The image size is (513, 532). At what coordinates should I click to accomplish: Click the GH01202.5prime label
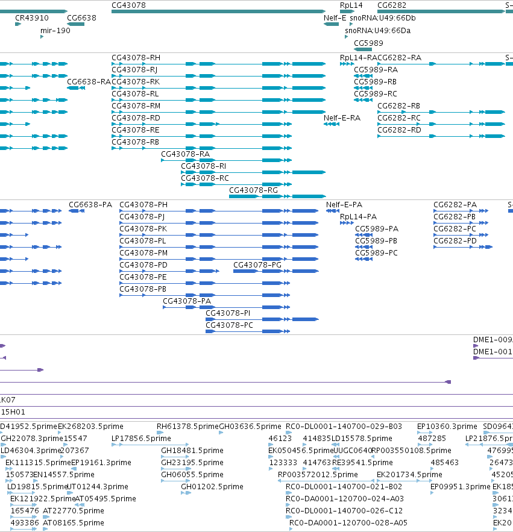pos(212,487)
